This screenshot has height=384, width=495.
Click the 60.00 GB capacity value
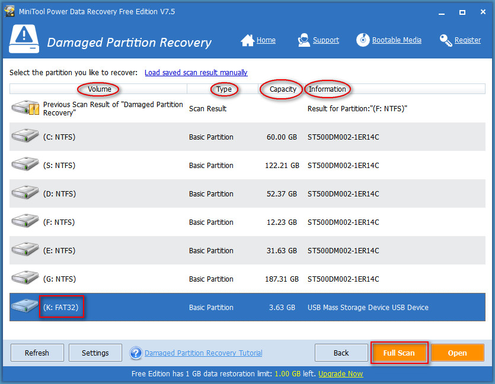(282, 137)
